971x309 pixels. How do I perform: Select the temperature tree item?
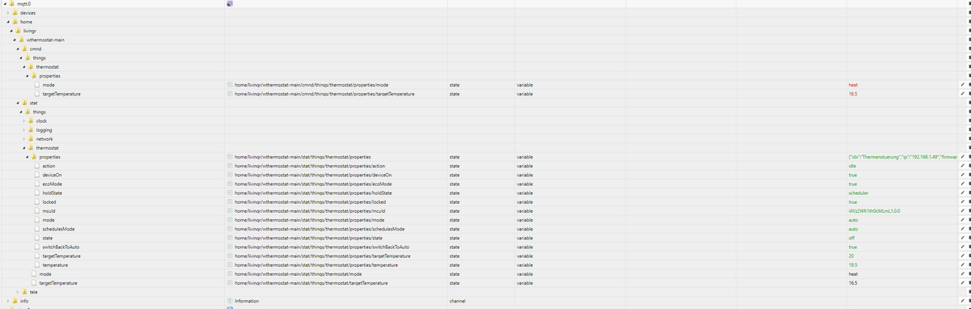pyautogui.click(x=55, y=265)
